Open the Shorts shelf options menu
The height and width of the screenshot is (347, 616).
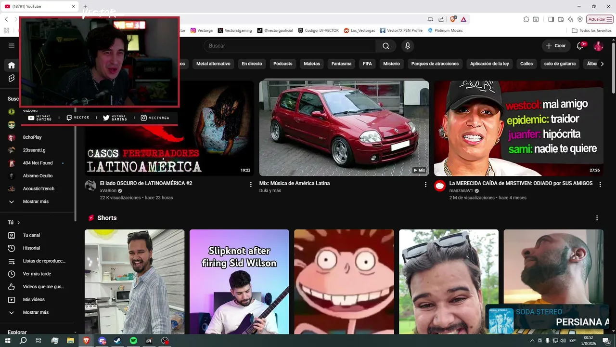pos(597,218)
